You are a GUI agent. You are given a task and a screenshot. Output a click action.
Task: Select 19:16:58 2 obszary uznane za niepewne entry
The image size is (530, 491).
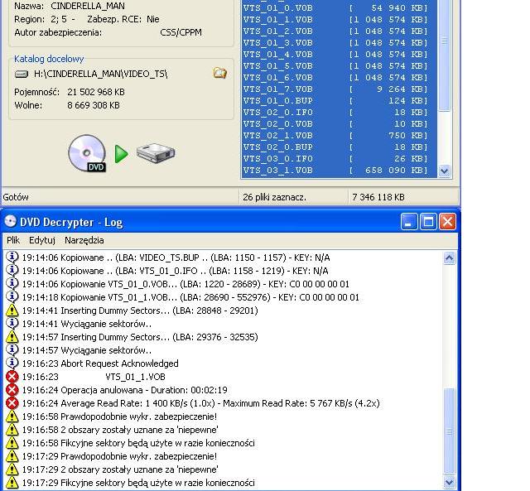(x=120, y=430)
